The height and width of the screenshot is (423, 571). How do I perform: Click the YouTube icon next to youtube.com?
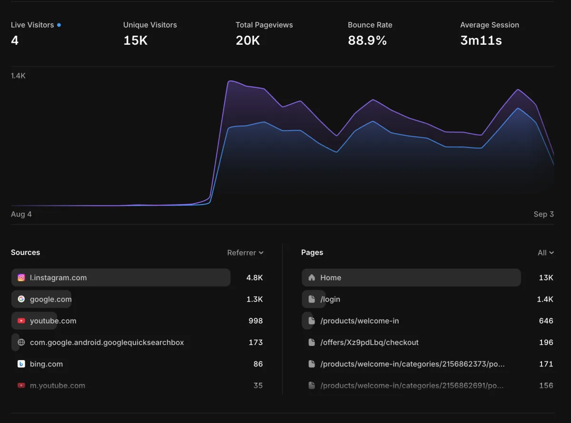21,321
